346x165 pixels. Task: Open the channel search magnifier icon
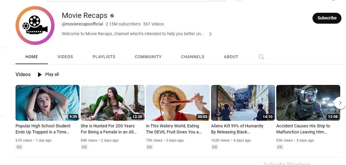click(x=261, y=57)
